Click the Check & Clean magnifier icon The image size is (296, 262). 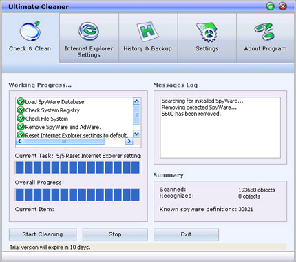[30, 30]
